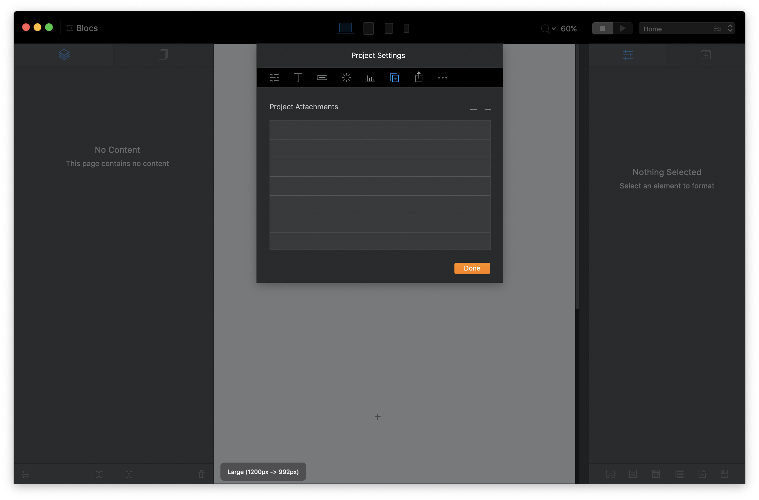Image resolution: width=759 pixels, height=500 pixels.
Task: Click the stop preview button
Action: coord(602,28)
